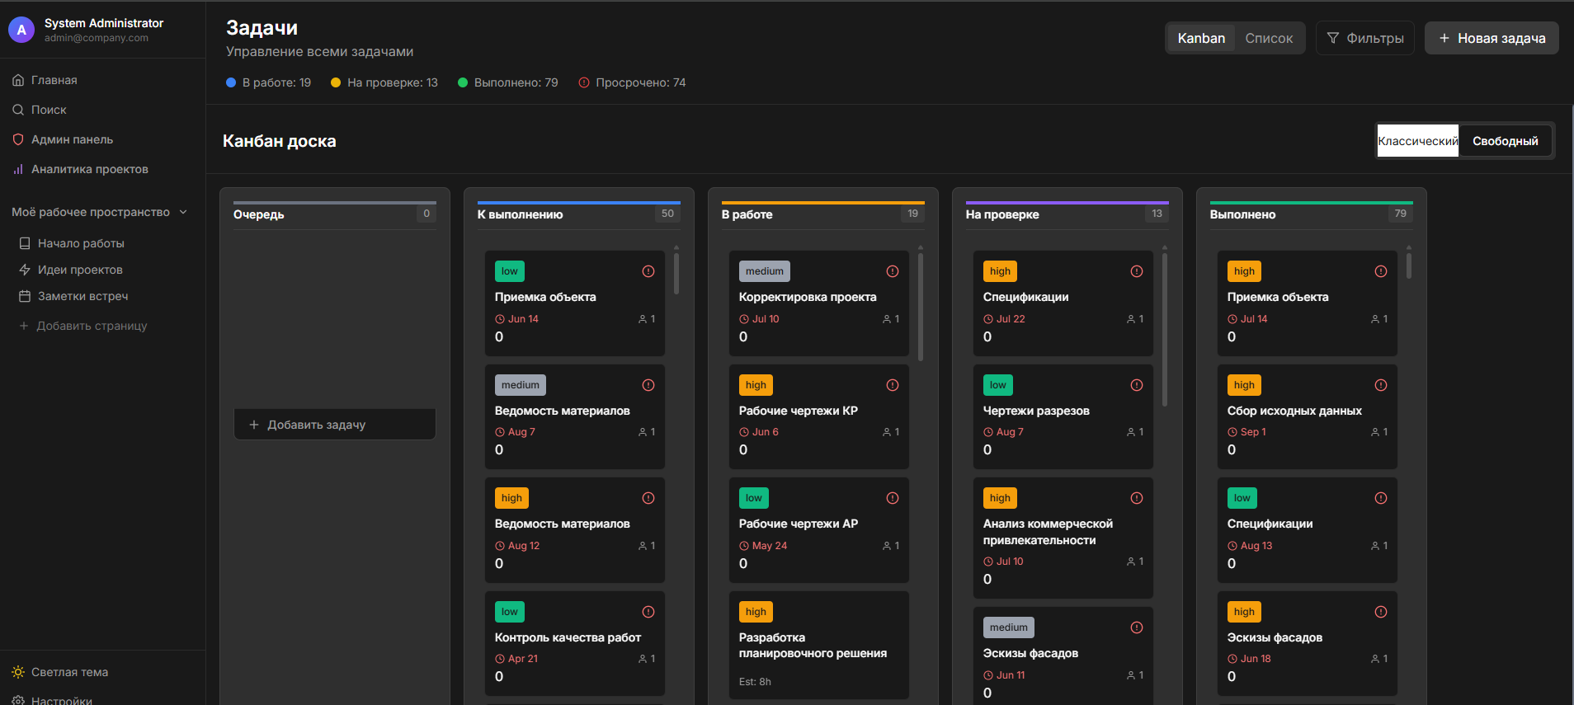This screenshot has width=1574, height=705.
Task: Click the user avatar with letter A
Action: click(x=21, y=30)
